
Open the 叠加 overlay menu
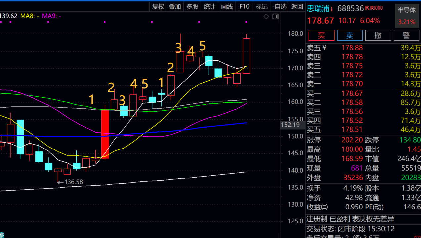(x=175, y=7)
